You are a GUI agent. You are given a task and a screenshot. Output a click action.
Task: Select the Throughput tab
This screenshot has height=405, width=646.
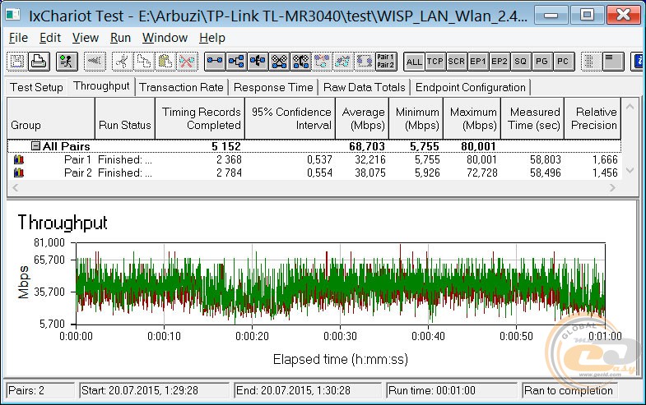click(101, 86)
